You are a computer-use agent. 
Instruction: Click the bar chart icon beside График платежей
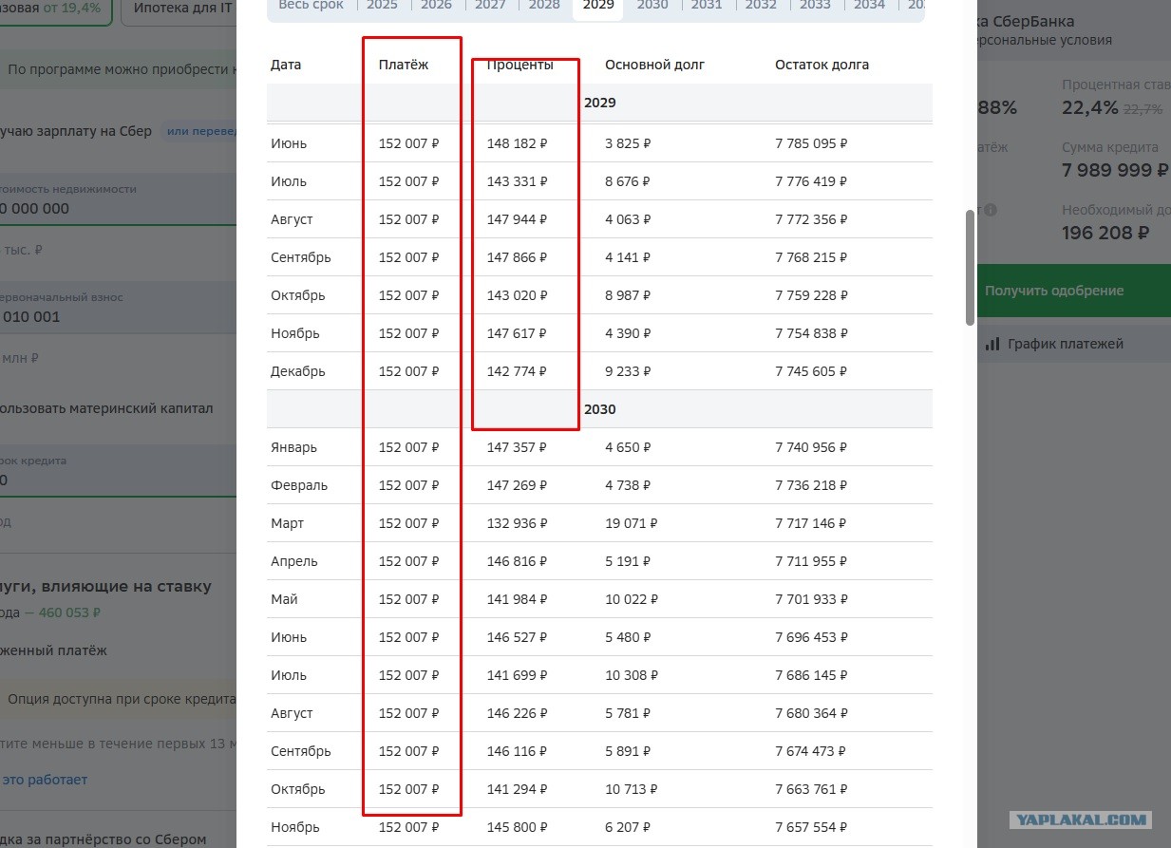pyautogui.click(x=992, y=344)
